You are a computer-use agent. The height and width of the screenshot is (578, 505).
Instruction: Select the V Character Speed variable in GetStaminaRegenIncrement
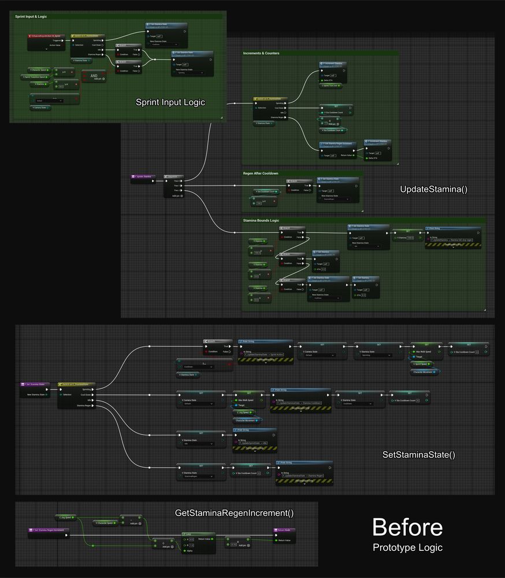106,523
